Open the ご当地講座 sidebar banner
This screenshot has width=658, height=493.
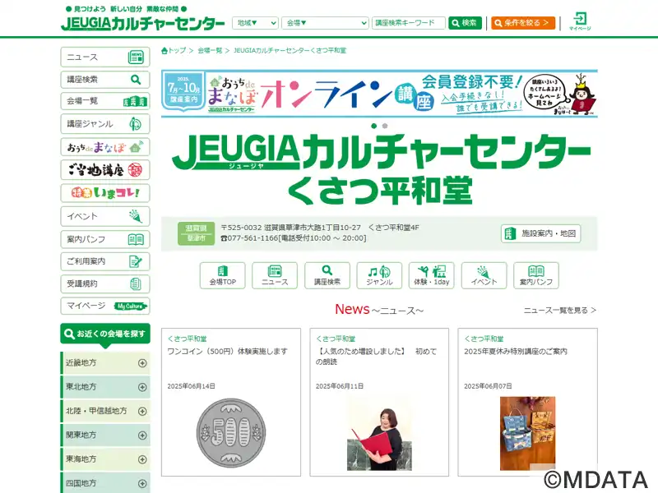[105, 170]
